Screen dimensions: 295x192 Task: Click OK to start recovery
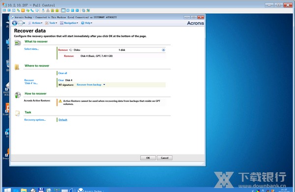click(x=148, y=158)
